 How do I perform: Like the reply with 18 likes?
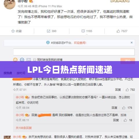(125, 120)
